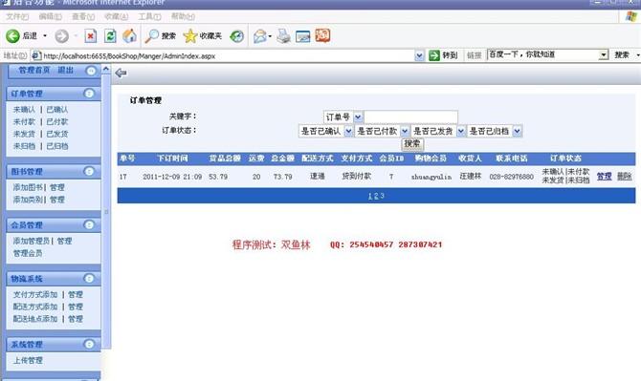Collapse the 图书管理 sidebar panel
641x381 pixels.
pos(89,171)
